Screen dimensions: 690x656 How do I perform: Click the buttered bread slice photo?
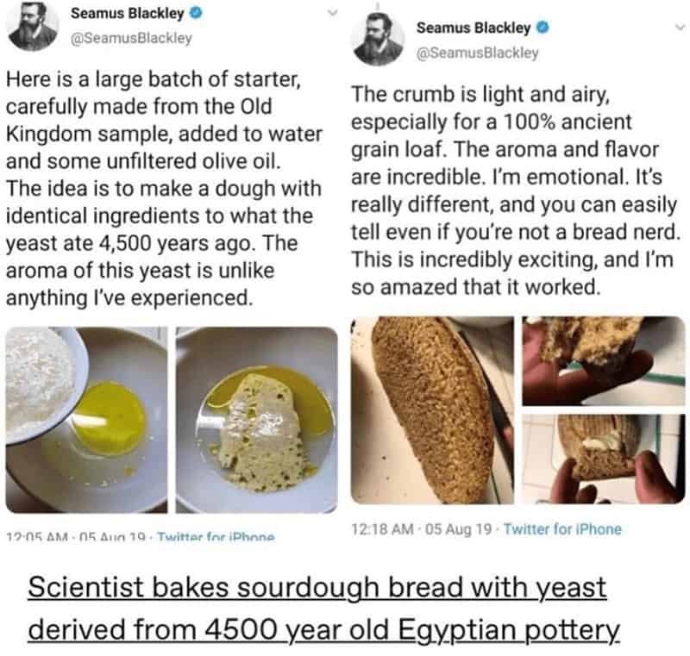604,457
